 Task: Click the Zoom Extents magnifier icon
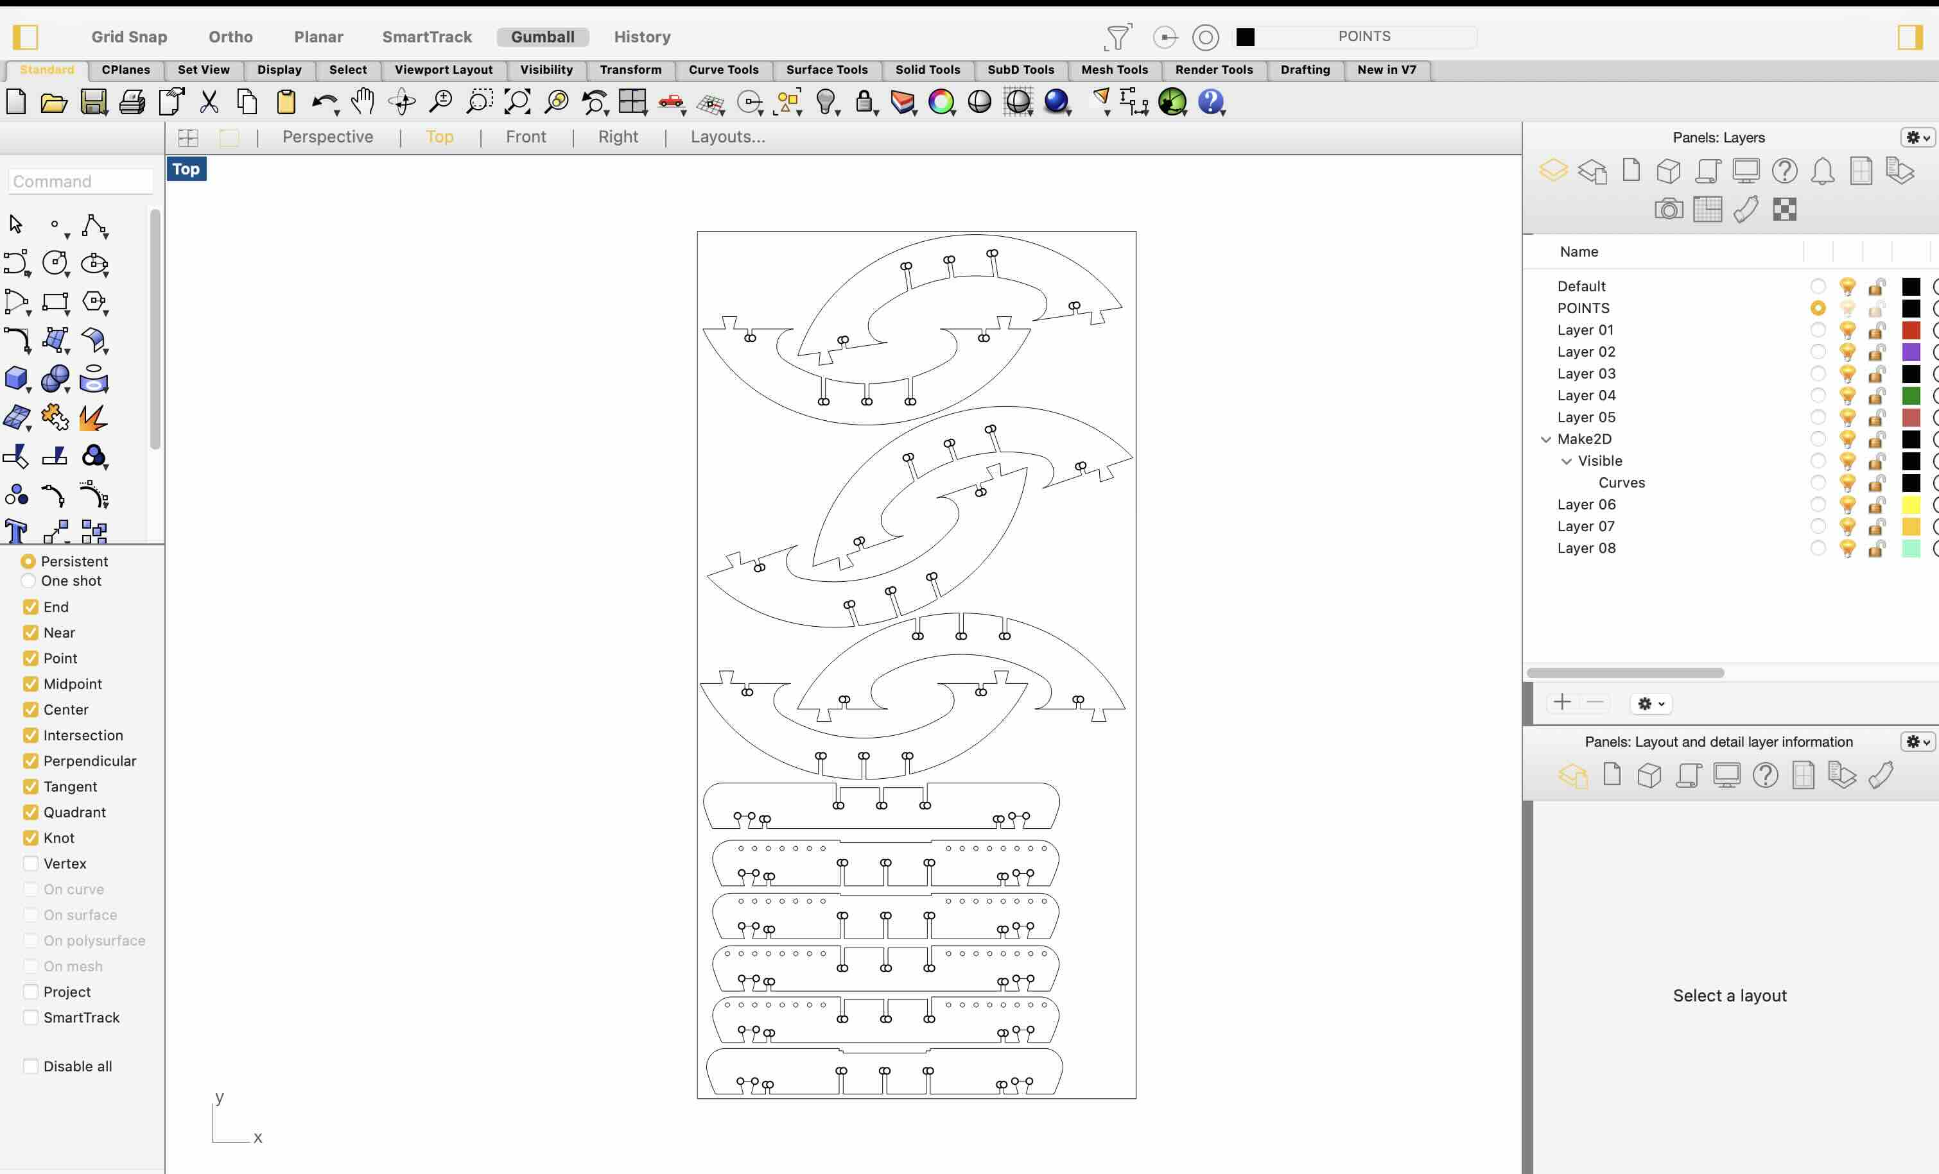(517, 102)
